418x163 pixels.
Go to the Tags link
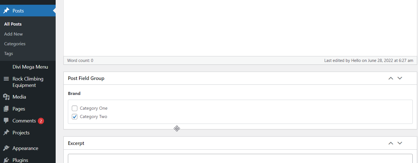click(9, 53)
